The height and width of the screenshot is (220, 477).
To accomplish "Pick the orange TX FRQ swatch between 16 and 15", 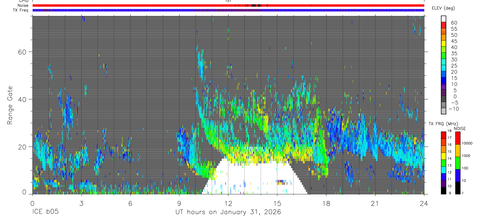I will point(444,148).
